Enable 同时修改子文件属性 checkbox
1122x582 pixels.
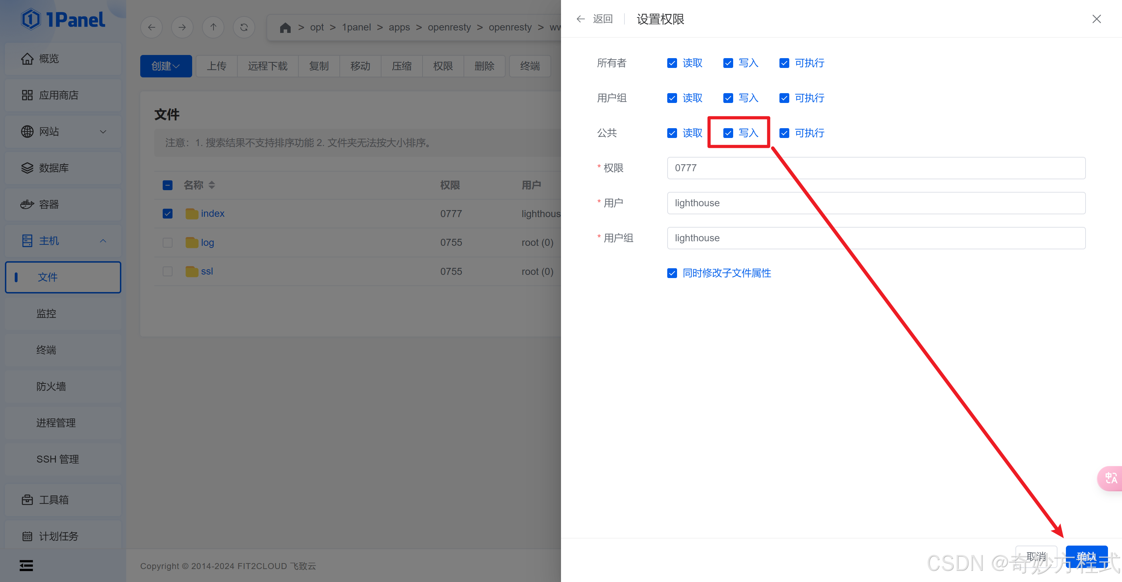click(672, 273)
